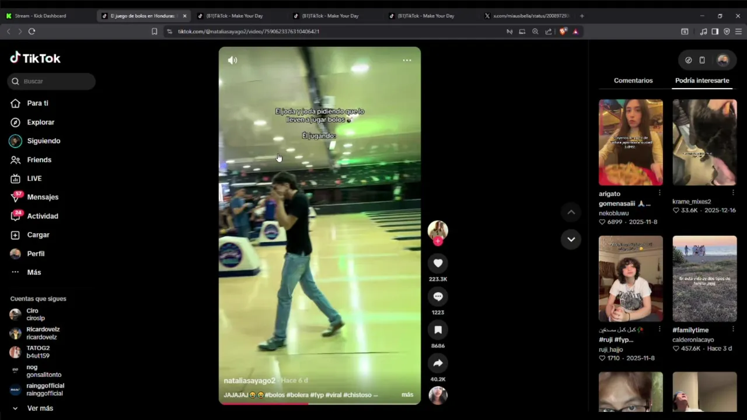Open options for ruji_hajjo video

(x=659, y=329)
